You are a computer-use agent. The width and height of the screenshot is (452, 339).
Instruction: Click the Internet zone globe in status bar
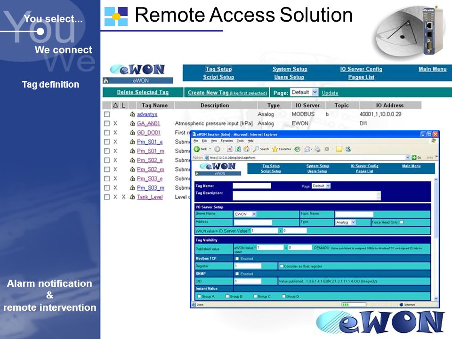401,305
